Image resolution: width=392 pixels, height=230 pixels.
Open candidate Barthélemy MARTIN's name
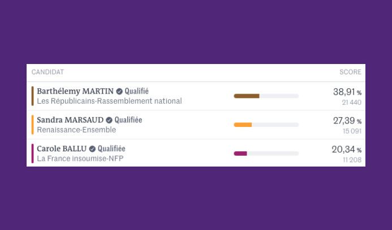[75, 91]
